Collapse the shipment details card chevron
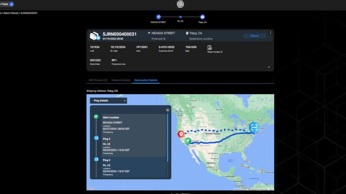The height and width of the screenshot is (194, 346). 268,67
